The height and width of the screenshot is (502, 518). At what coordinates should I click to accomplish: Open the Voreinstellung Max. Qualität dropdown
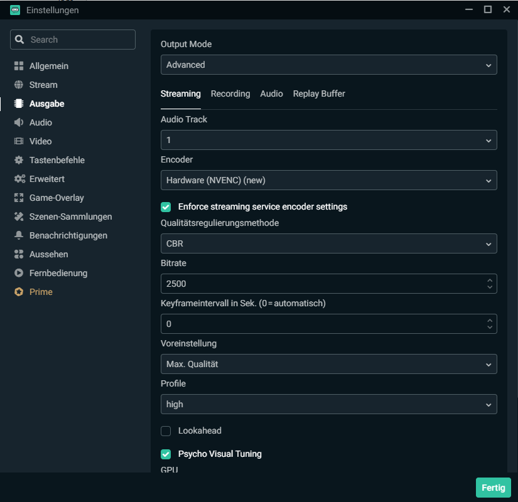click(x=328, y=364)
